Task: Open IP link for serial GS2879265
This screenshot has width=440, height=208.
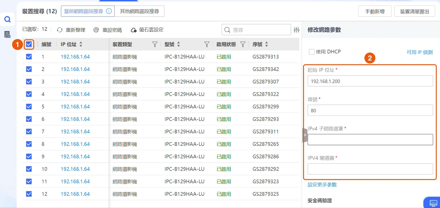Action: (75, 144)
